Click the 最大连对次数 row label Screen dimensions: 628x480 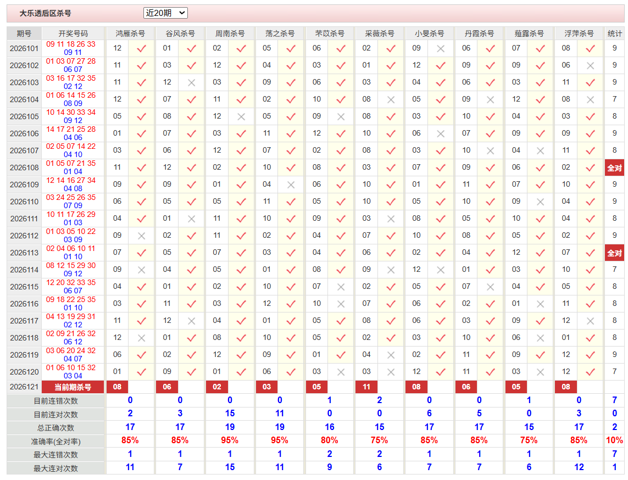point(55,468)
